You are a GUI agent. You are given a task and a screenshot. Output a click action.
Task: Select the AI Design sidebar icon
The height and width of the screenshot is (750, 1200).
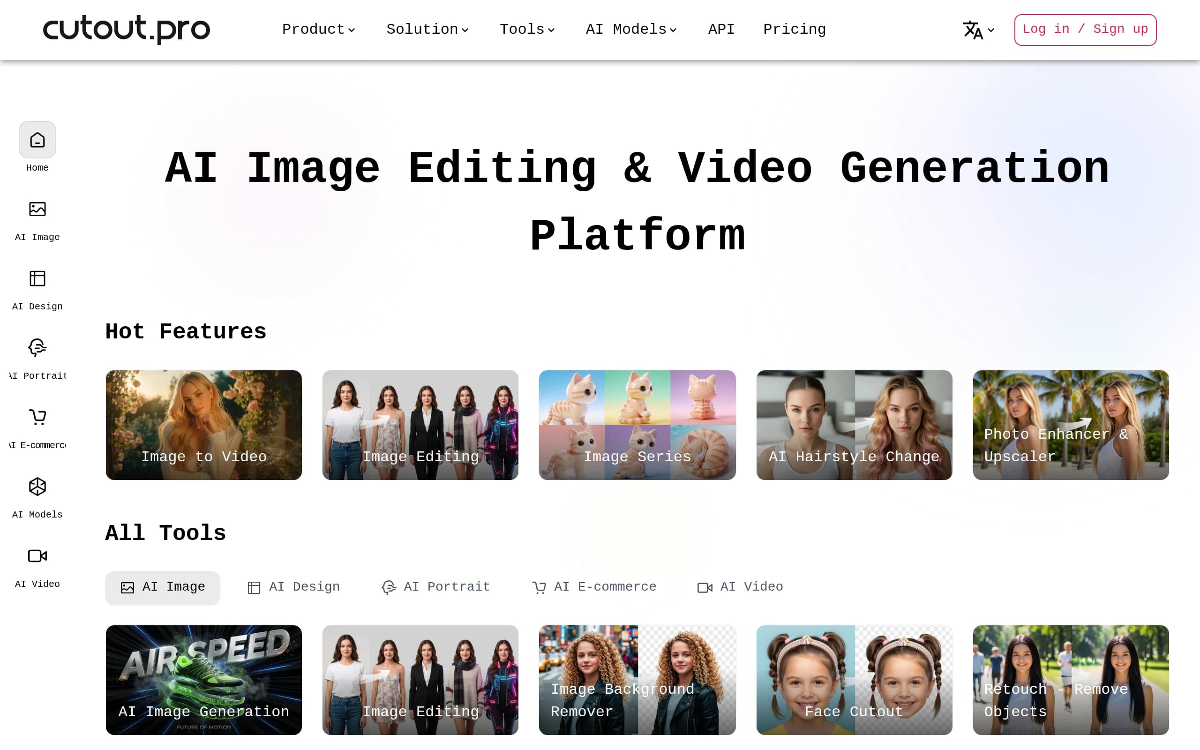click(37, 279)
